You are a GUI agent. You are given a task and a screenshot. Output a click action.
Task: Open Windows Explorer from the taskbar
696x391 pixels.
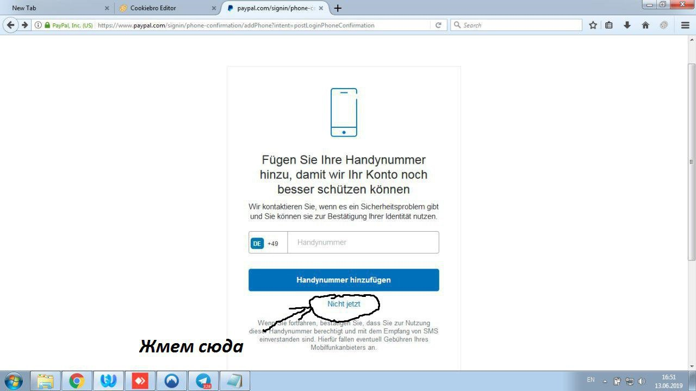pyautogui.click(x=45, y=381)
